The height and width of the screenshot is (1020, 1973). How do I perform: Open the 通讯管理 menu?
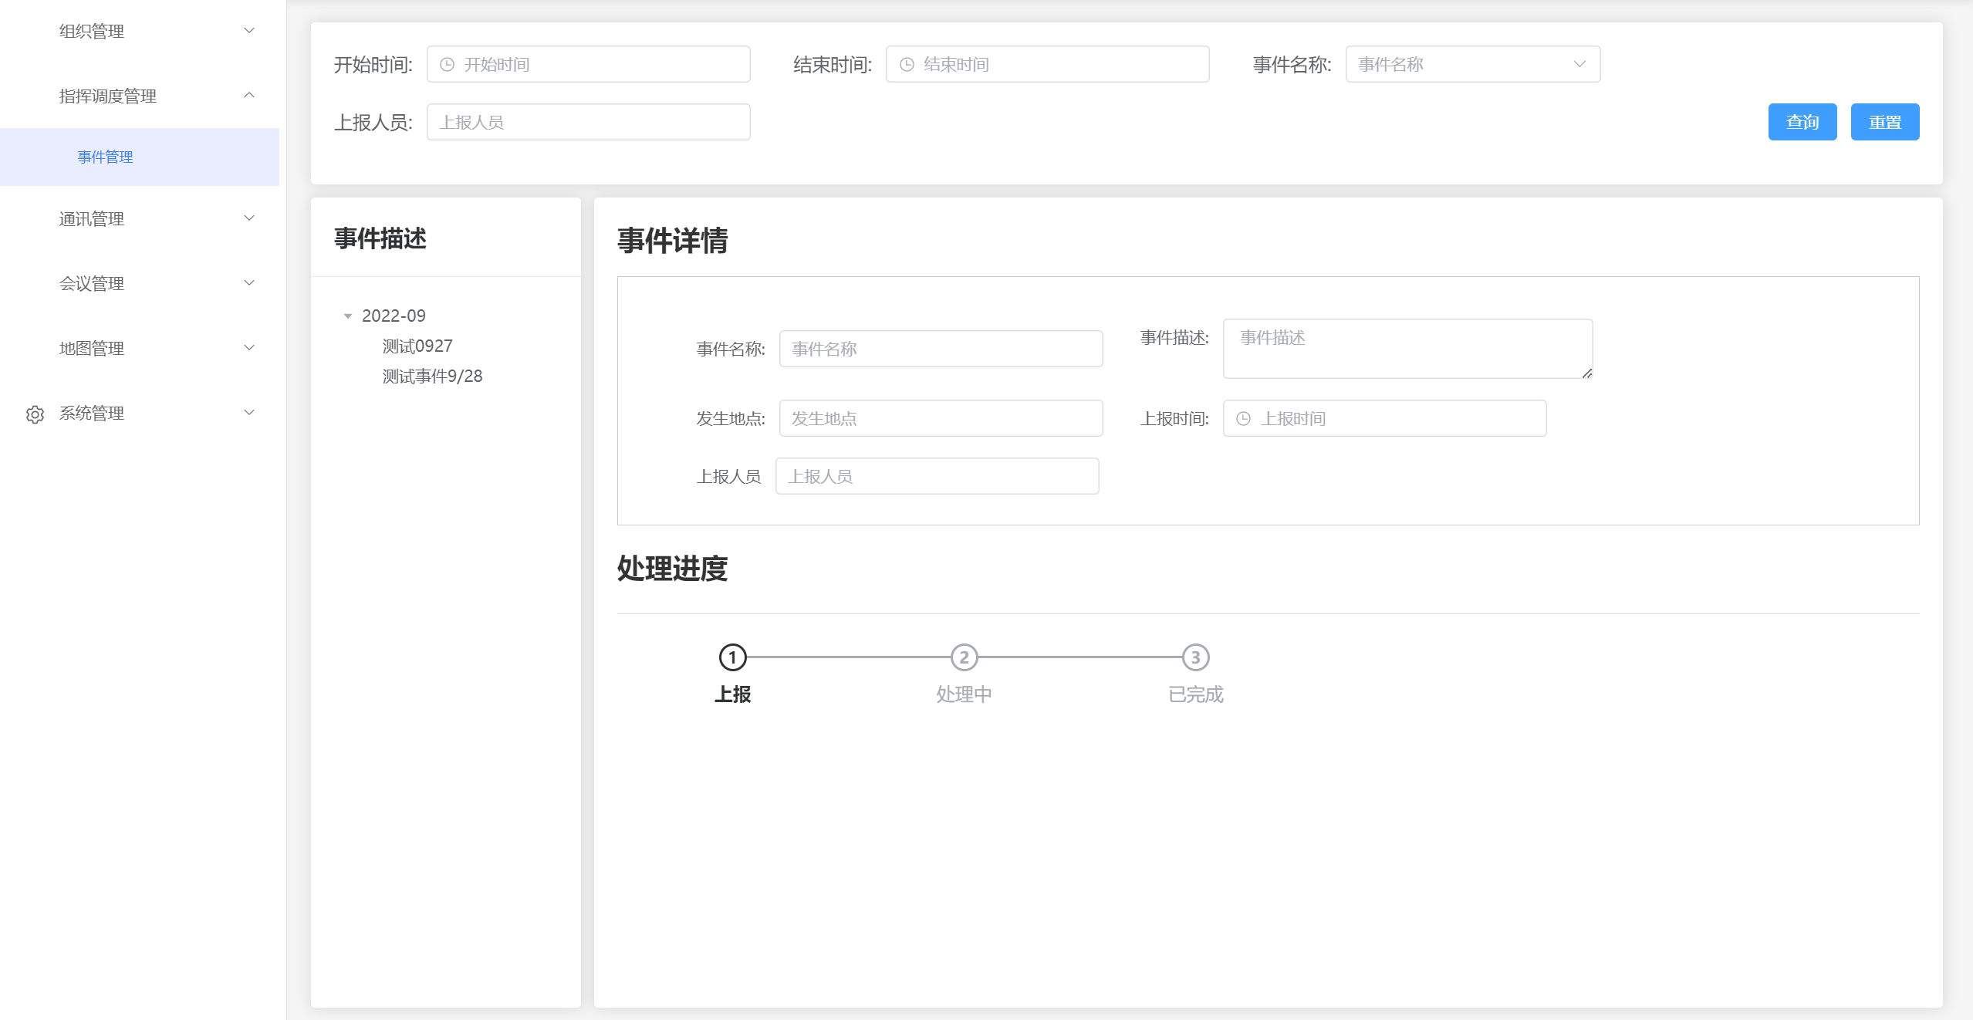[140, 219]
